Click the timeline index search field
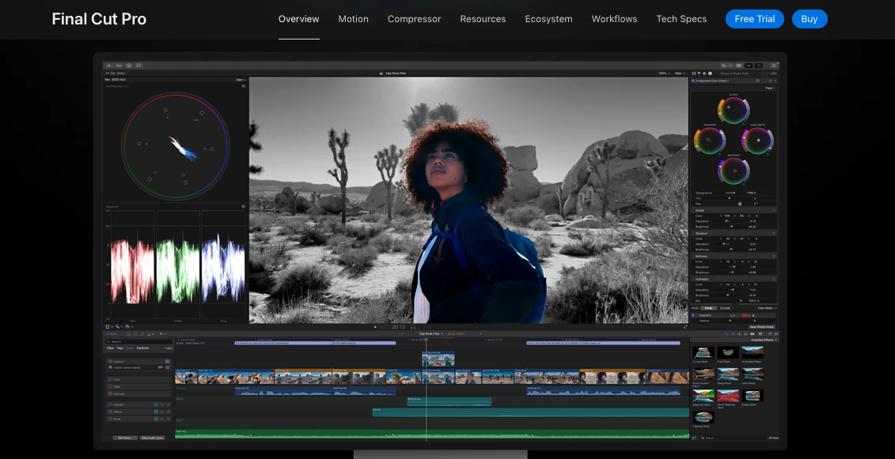 138,341
